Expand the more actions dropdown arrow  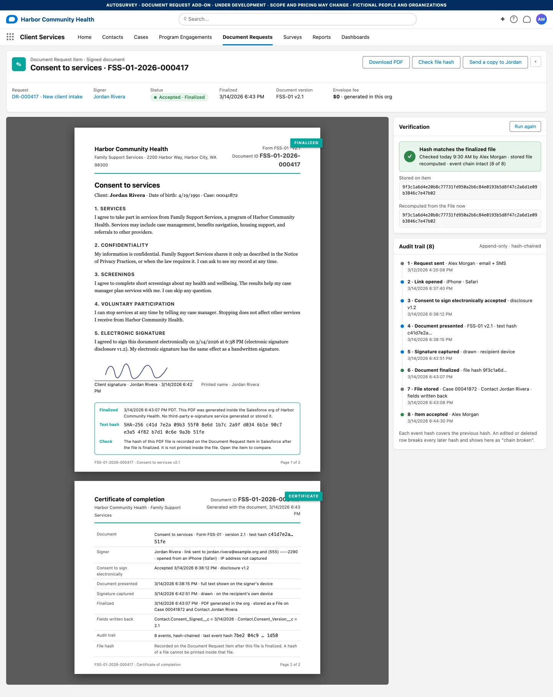[x=536, y=62]
